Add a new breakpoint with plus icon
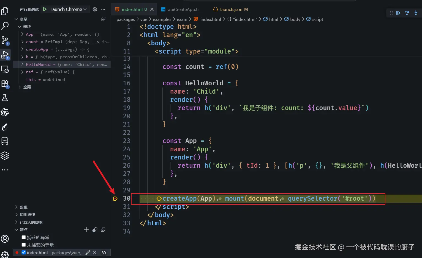Image resolution: width=422 pixels, height=258 pixels. pos(86,229)
